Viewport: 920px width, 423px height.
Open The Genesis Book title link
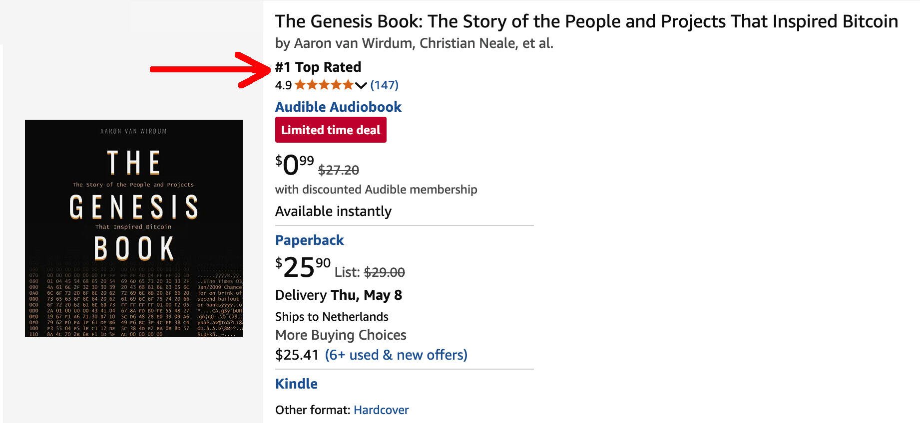click(x=586, y=21)
